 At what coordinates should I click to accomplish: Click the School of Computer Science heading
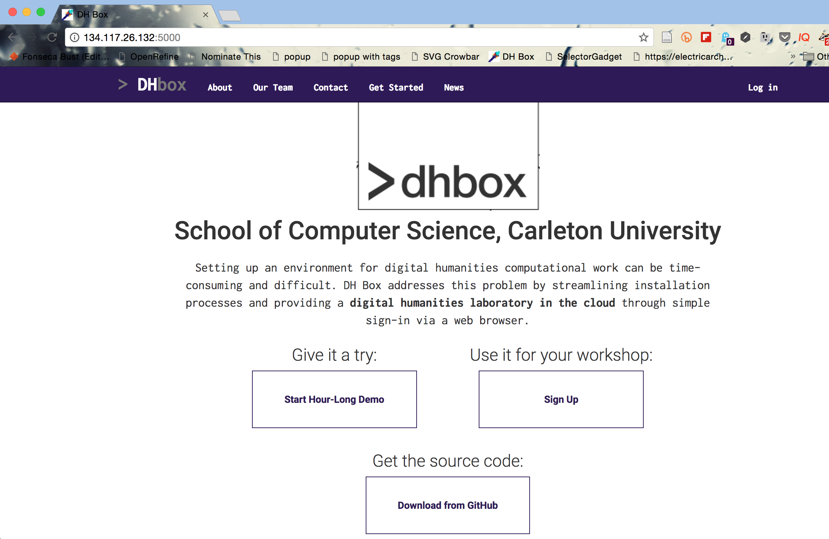coord(448,231)
